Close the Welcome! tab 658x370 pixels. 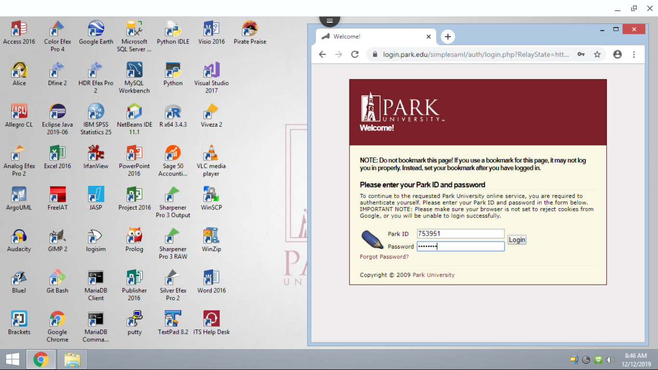pyautogui.click(x=429, y=37)
